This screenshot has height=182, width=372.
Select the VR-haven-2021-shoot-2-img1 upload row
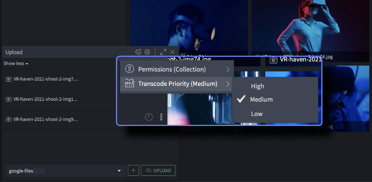coord(59,99)
